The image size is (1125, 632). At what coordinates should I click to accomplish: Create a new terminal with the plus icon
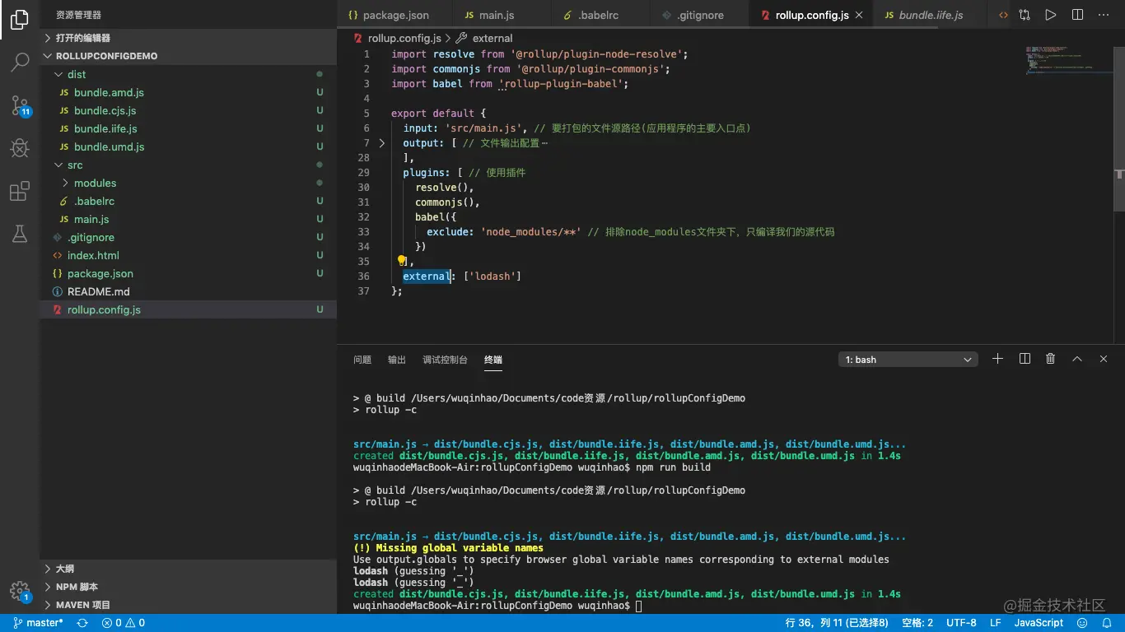coord(997,359)
